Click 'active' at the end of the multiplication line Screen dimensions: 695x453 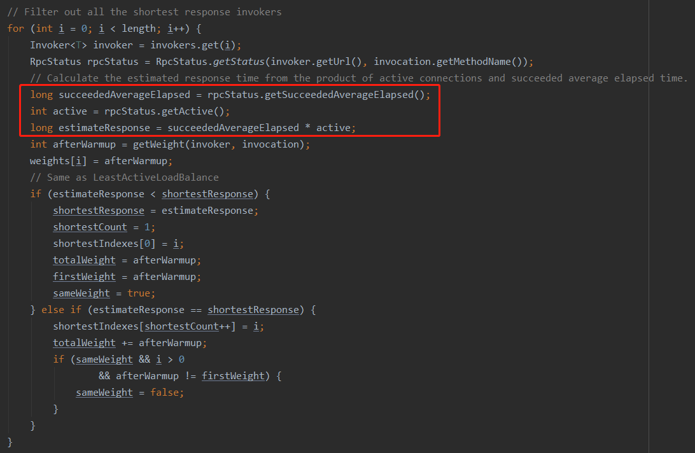[333, 128]
